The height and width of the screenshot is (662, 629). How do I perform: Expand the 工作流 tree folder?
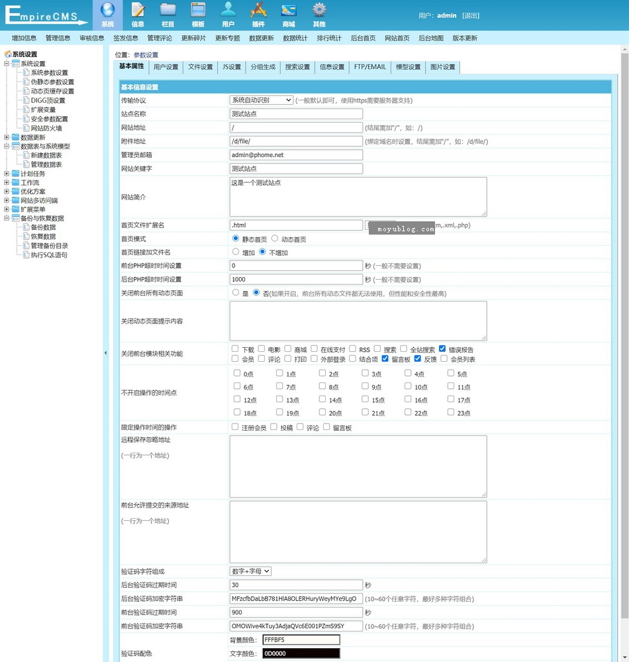tap(7, 182)
